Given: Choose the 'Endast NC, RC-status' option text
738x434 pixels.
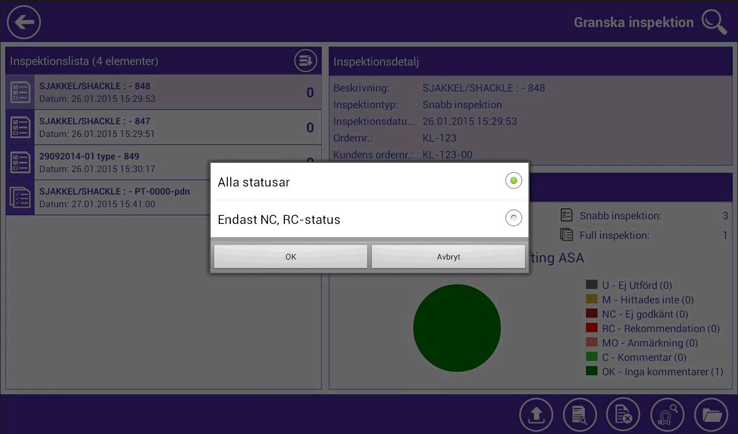Looking at the screenshot, I should click(279, 219).
